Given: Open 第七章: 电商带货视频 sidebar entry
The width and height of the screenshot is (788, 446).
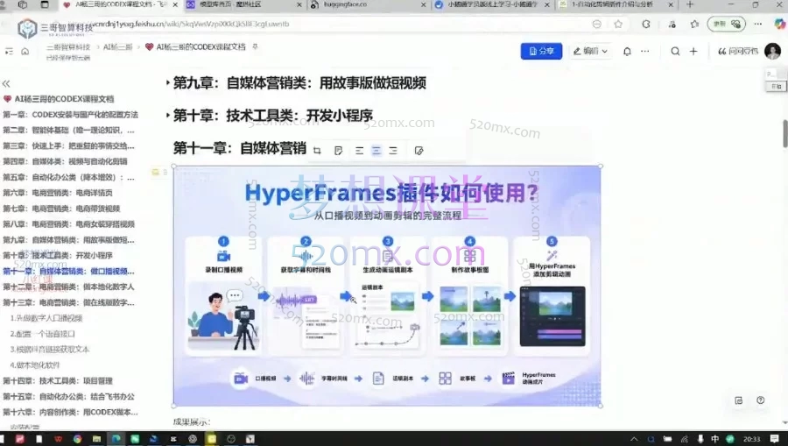Looking at the screenshot, I should (x=62, y=209).
